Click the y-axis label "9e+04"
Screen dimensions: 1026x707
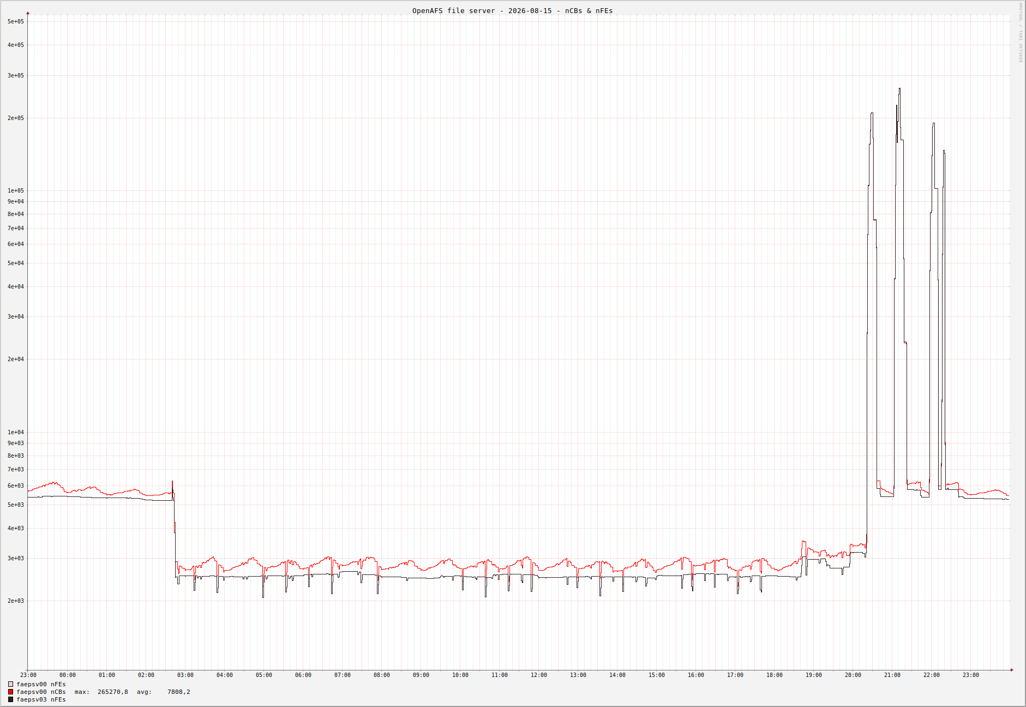[16, 201]
